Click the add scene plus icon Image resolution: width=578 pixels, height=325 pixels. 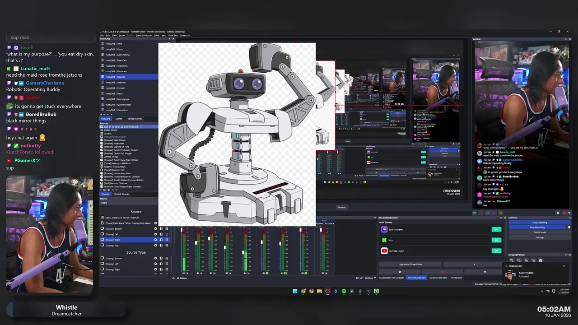click(101, 114)
